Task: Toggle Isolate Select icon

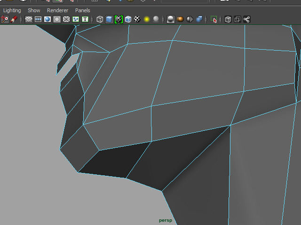Action: pyautogui.click(x=214, y=19)
